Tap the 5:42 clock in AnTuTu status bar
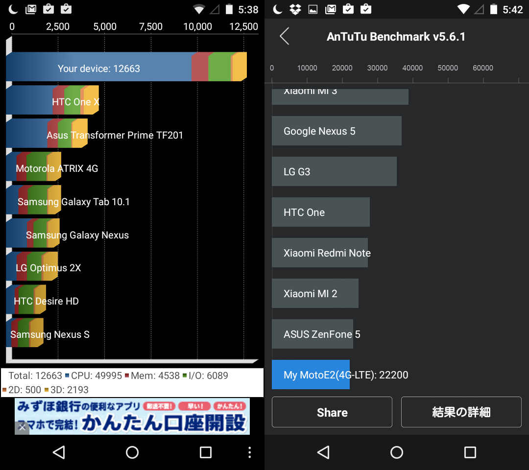529x470 pixels. [x=513, y=9]
